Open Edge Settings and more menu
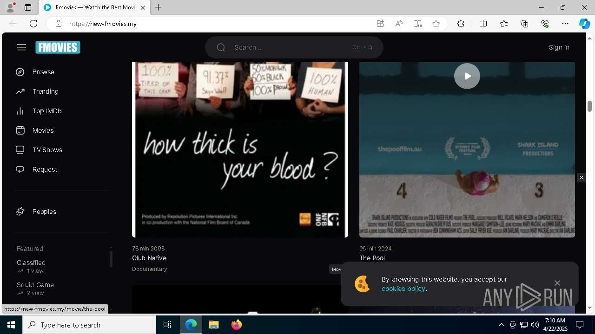Image resolution: width=595 pixels, height=334 pixels. (565, 24)
